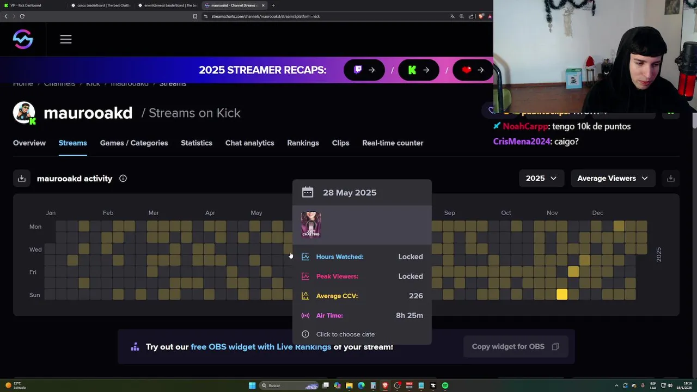Click the 226 Average CCV value
Screen dimensions: 697x392
(416, 296)
